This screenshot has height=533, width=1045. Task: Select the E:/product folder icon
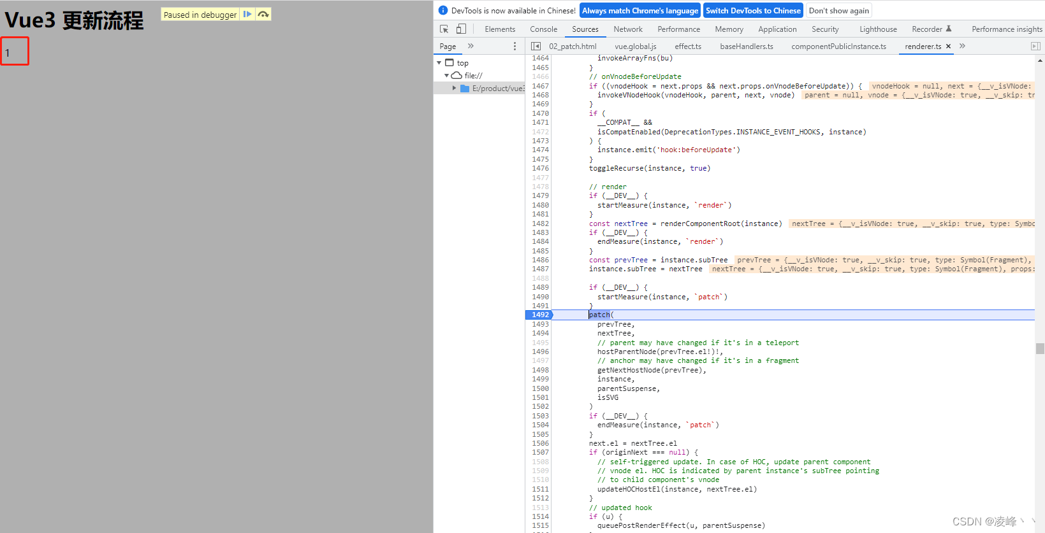465,89
